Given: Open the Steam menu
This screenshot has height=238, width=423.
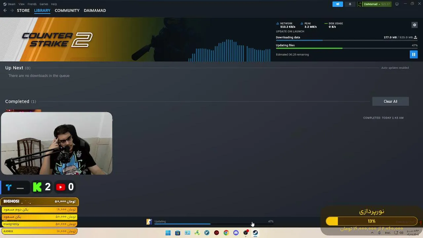Looking at the screenshot, I should pos(10,4).
